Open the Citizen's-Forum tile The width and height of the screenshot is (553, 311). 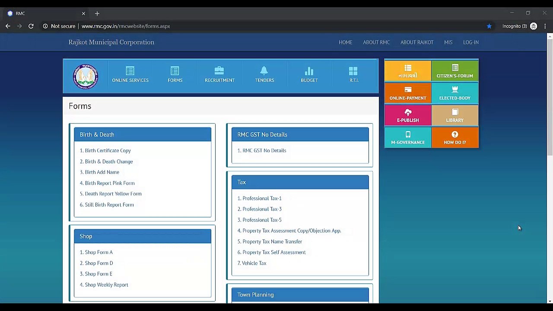[454, 71]
